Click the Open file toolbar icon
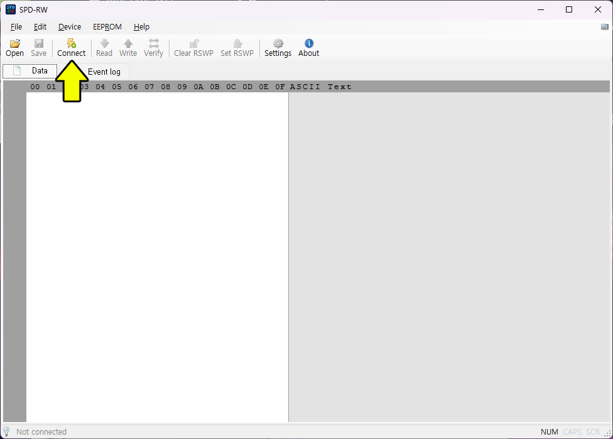Viewport: 613px width, 439px height. coord(14,43)
